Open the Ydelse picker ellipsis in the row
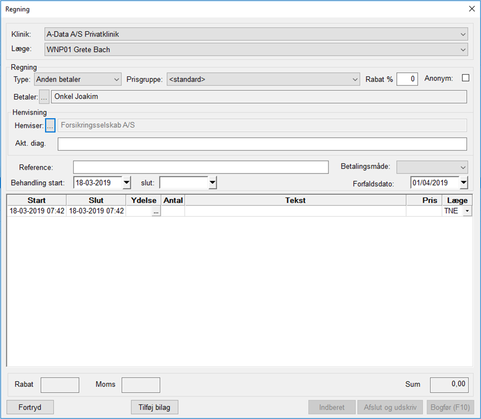Screen dimensions: 481x419 156,211
